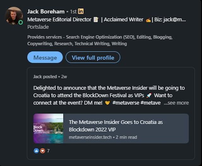Click the reaction count of 7
The height and width of the screenshot is (166, 202).
[48, 151]
